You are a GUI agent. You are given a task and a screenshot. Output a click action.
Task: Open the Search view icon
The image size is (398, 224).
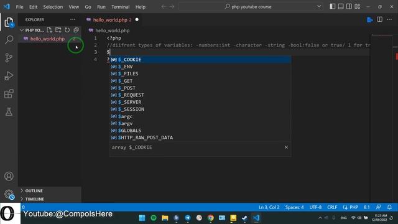click(9, 40)
